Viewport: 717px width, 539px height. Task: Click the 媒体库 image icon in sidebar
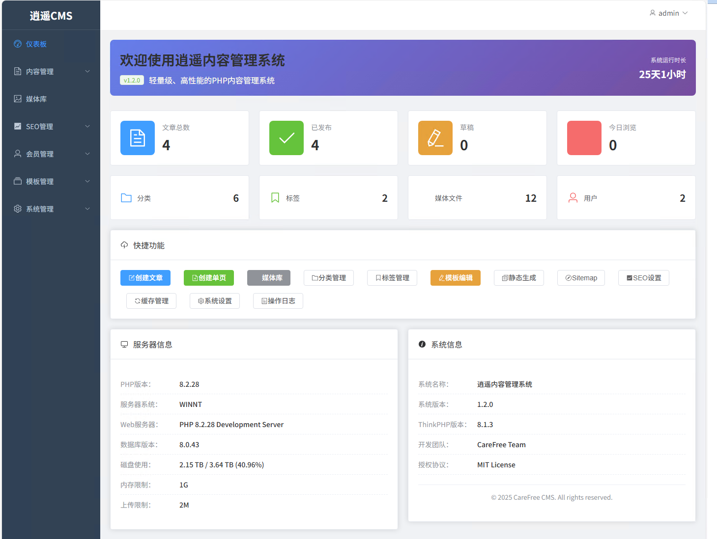pos(18,99)
